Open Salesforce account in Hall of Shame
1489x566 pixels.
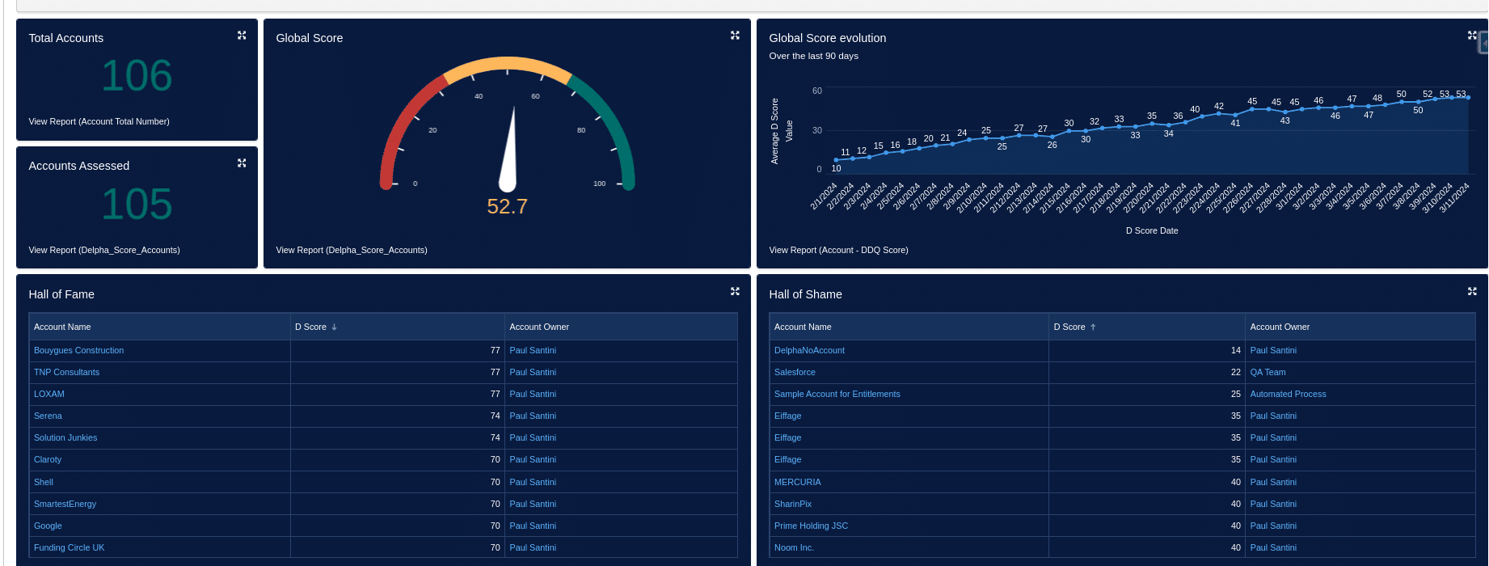click(795, 372)
